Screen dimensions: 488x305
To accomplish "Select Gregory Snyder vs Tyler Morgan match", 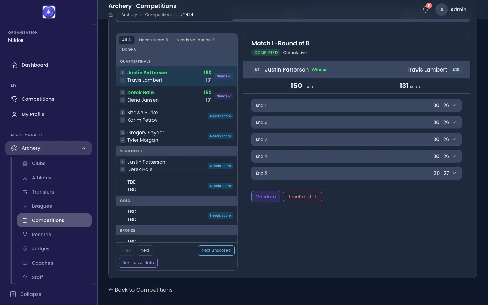I will [177, 136].
